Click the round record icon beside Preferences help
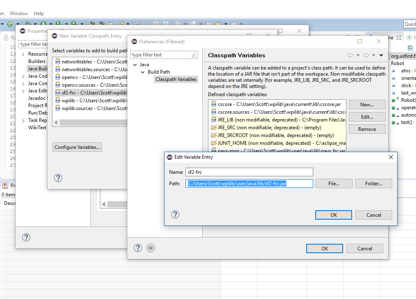This screenshot has height=299, width=416. click(x=151, y=248)
